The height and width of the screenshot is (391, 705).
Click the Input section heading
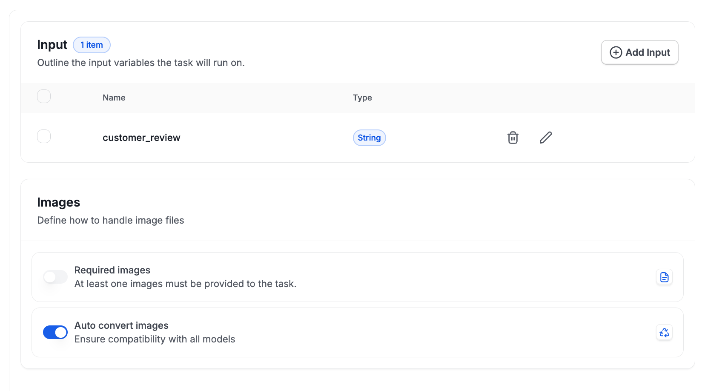pos(52,45)
